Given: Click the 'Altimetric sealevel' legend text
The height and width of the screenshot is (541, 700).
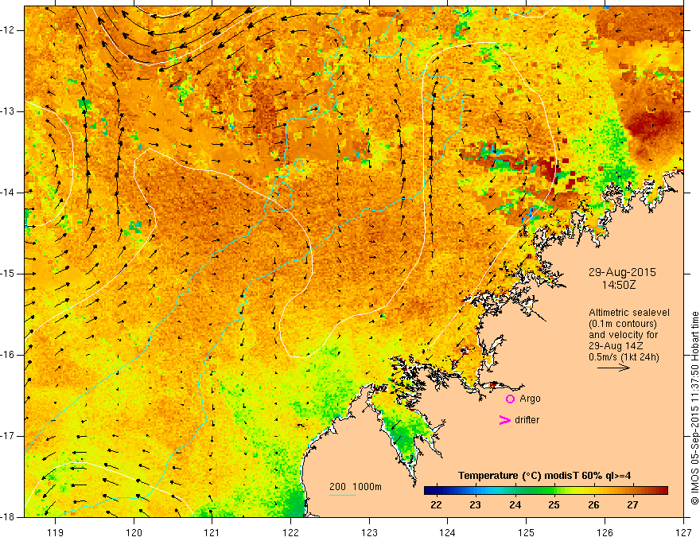Looking at the screenshot, I should pos(629,313).
